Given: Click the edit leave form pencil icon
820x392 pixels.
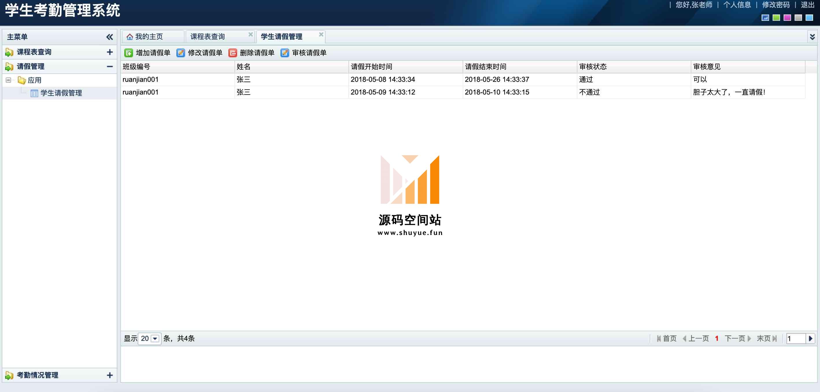Looking at the screenshot, I should 180,53.
